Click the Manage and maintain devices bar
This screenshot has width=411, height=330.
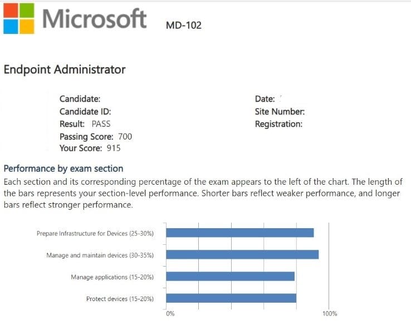(242, 254)
